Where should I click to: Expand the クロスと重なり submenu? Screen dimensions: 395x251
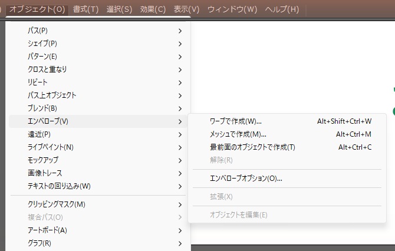tap(98, 70)
